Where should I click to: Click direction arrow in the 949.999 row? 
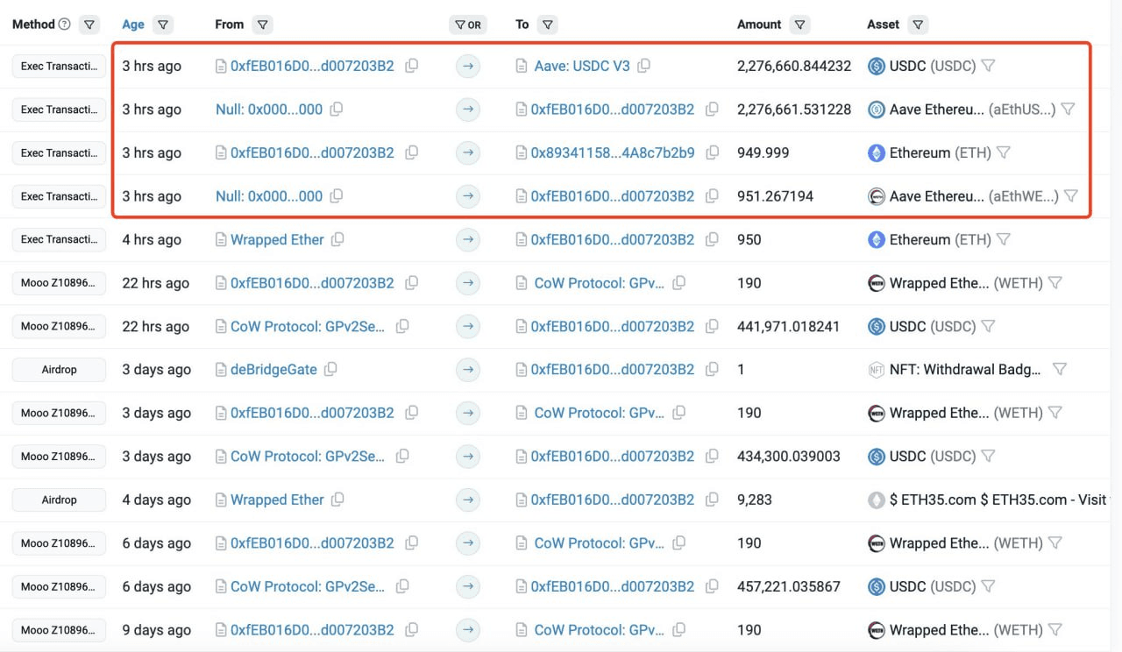(468, 152)
